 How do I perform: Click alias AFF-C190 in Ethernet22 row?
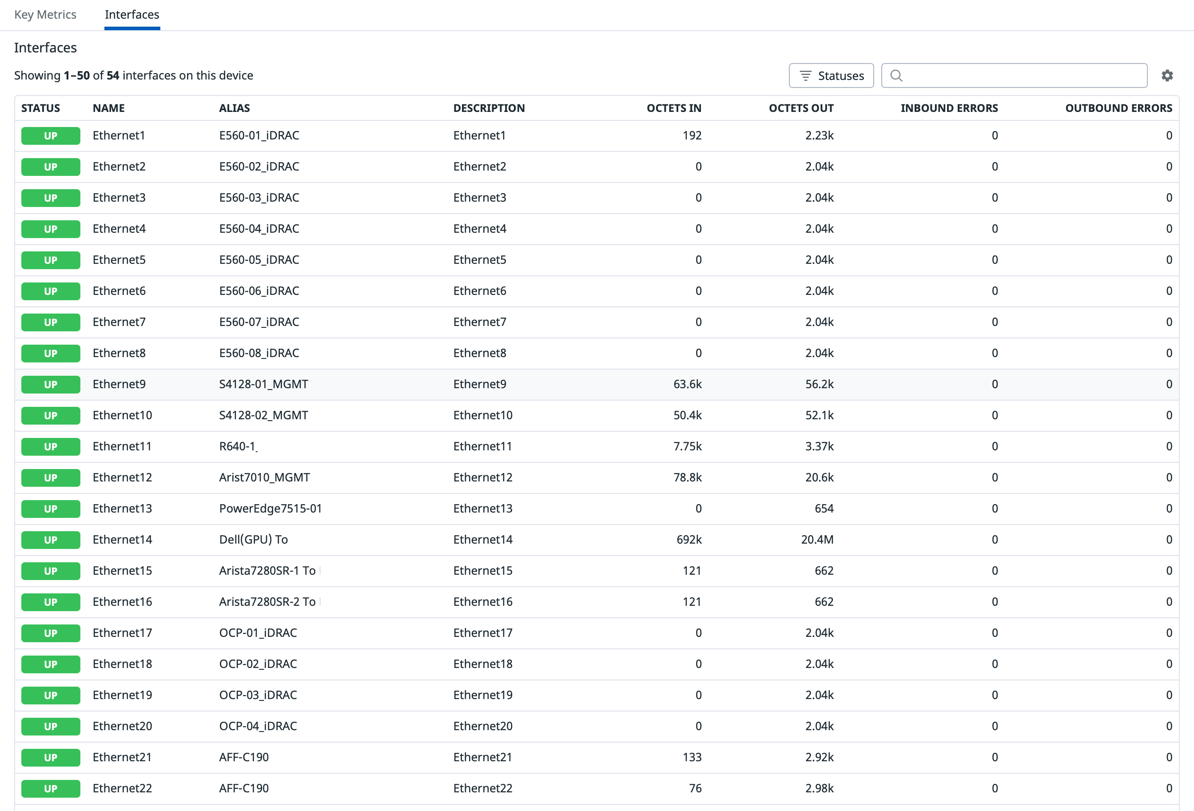pyautogui.click(x=244, y=788)
